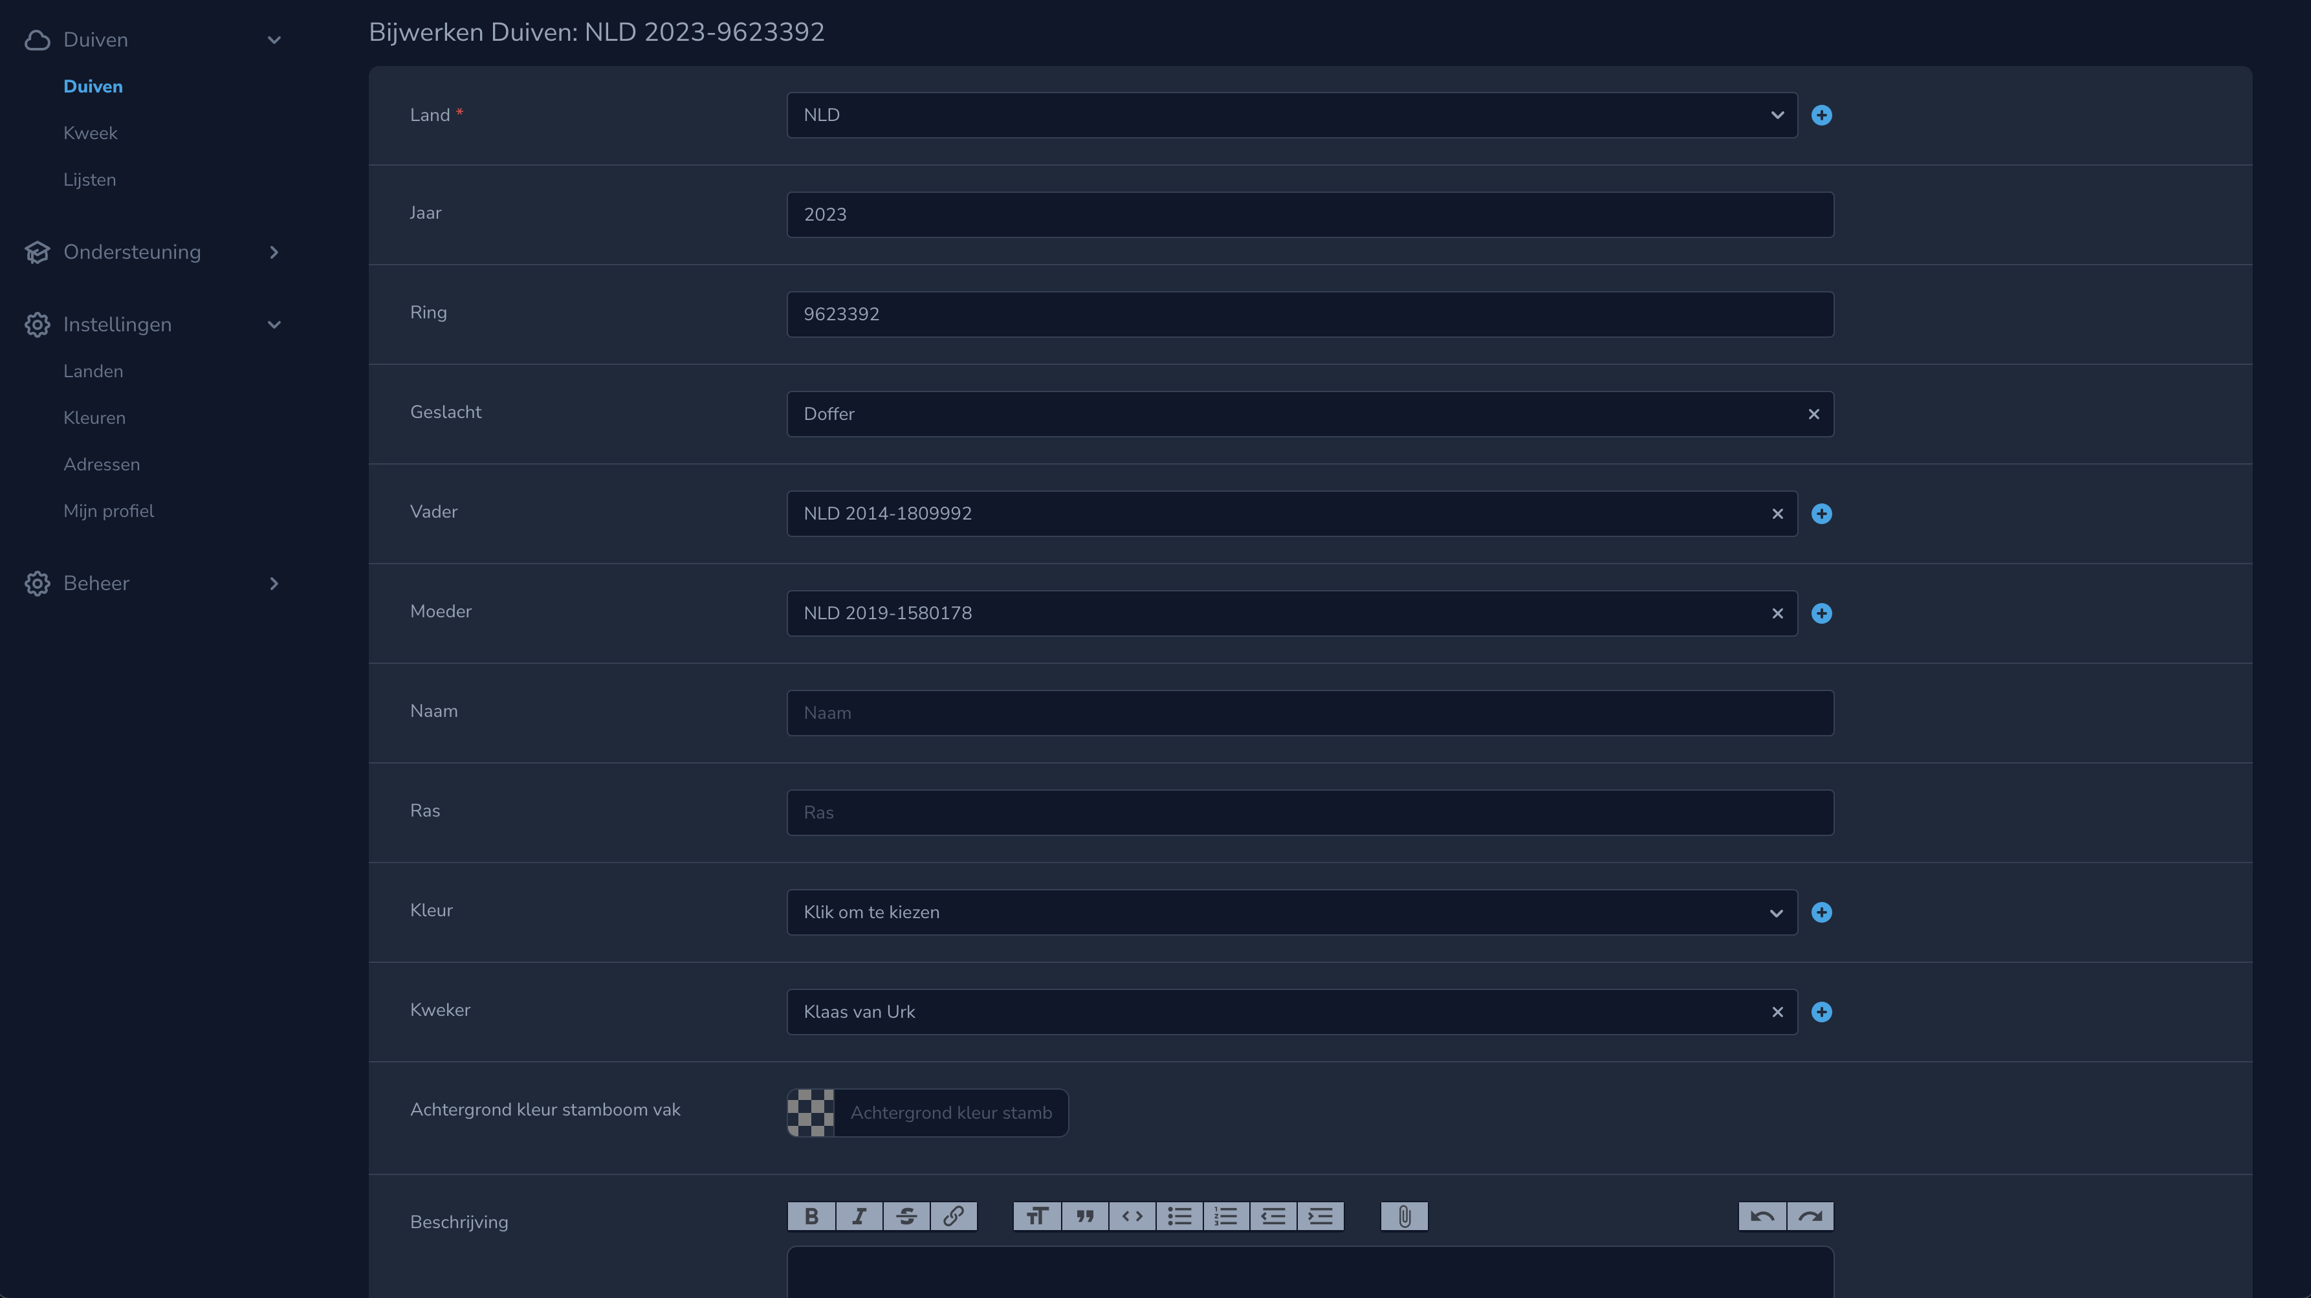
Task: Open the stamboom background color picker swatch
Action: pos(811,1112)
